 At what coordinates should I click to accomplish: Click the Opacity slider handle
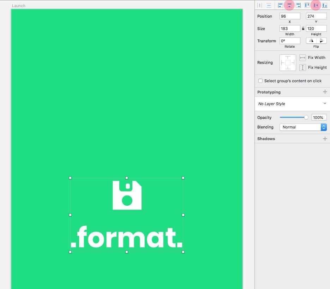pyautogui.click(x=306, y=118)
